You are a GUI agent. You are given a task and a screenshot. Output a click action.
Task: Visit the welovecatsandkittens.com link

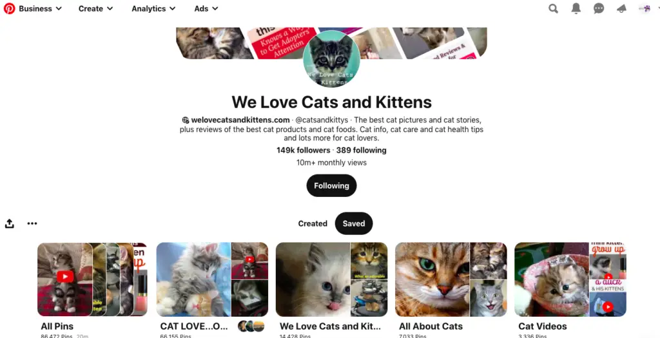pos(240,120)
